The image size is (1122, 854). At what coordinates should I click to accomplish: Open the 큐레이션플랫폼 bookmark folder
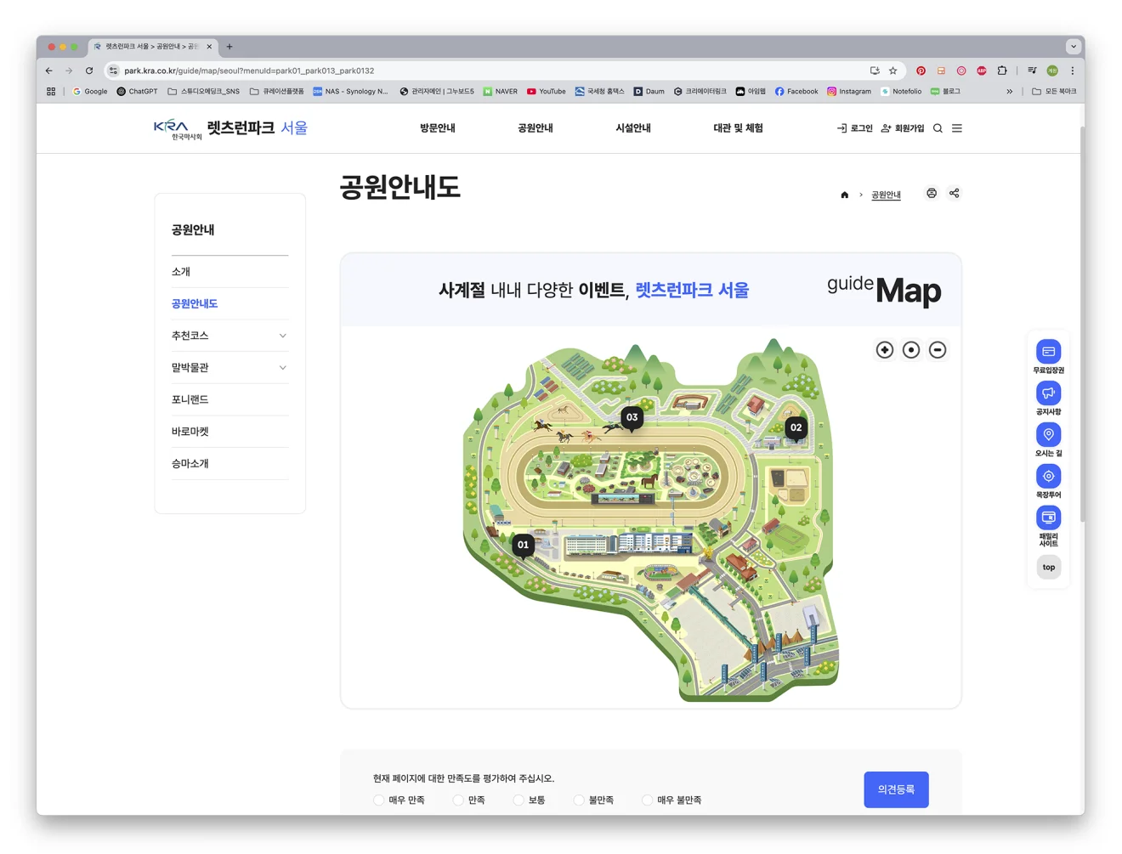tap(277, 91)
